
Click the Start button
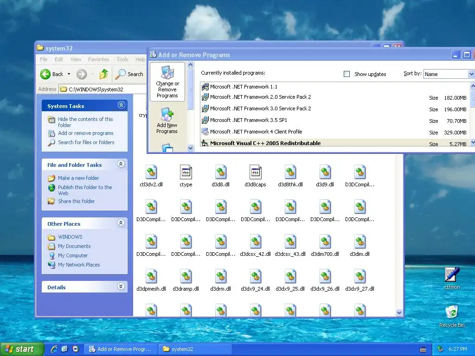tap(22, 349)
